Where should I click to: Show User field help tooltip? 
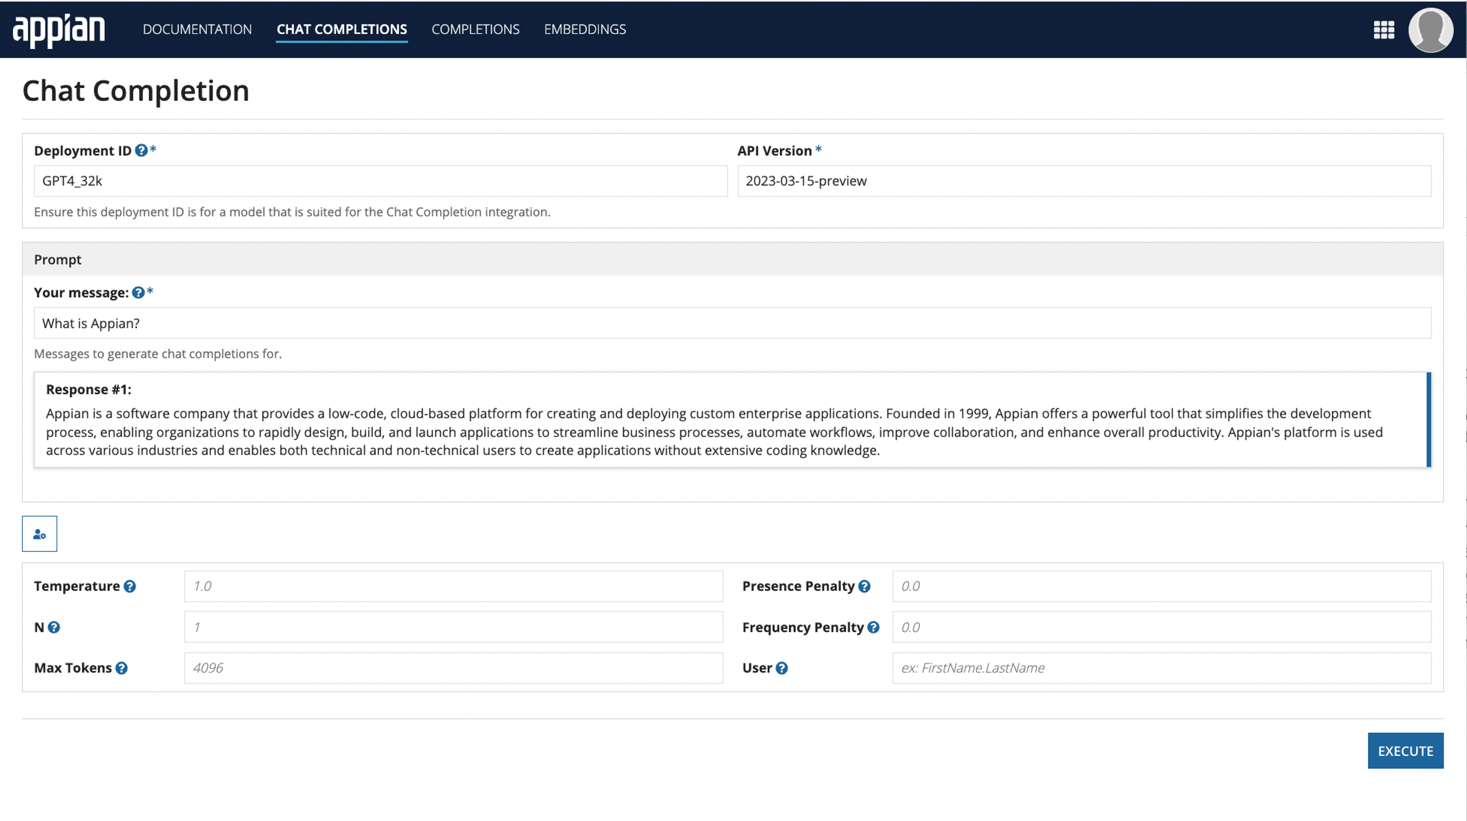[782, 669]
